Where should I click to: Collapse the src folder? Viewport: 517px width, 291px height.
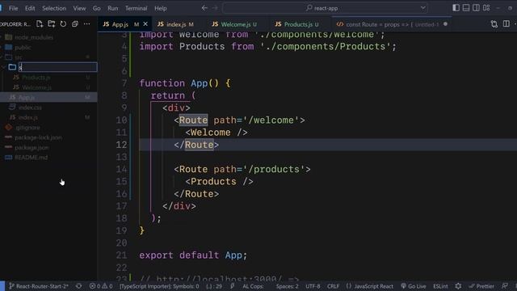[19, 57]
